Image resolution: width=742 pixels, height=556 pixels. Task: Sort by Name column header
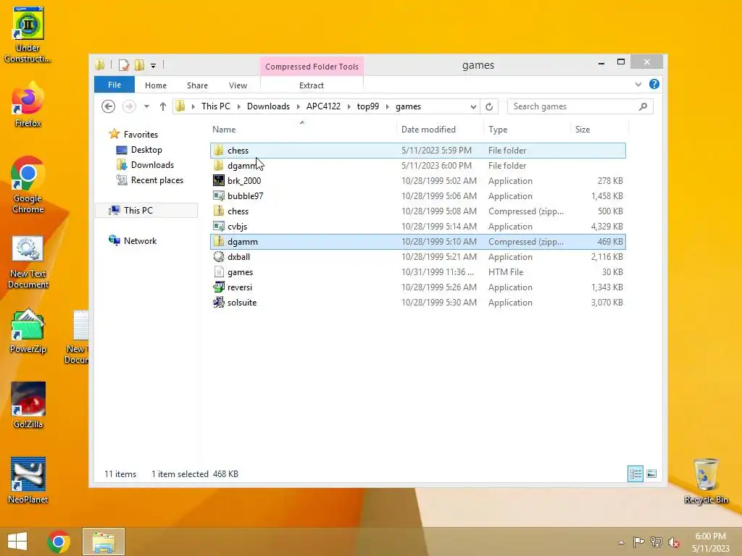tap(303, 129)
